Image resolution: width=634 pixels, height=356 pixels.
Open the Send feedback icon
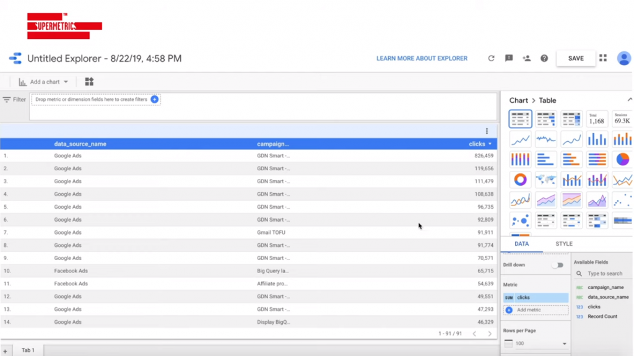509,58
